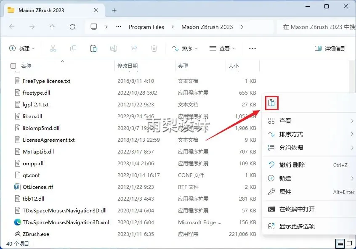Expand chevron after Program Files breadcrumb
This screenshot has width=356, height=249.
coord(173,27)
